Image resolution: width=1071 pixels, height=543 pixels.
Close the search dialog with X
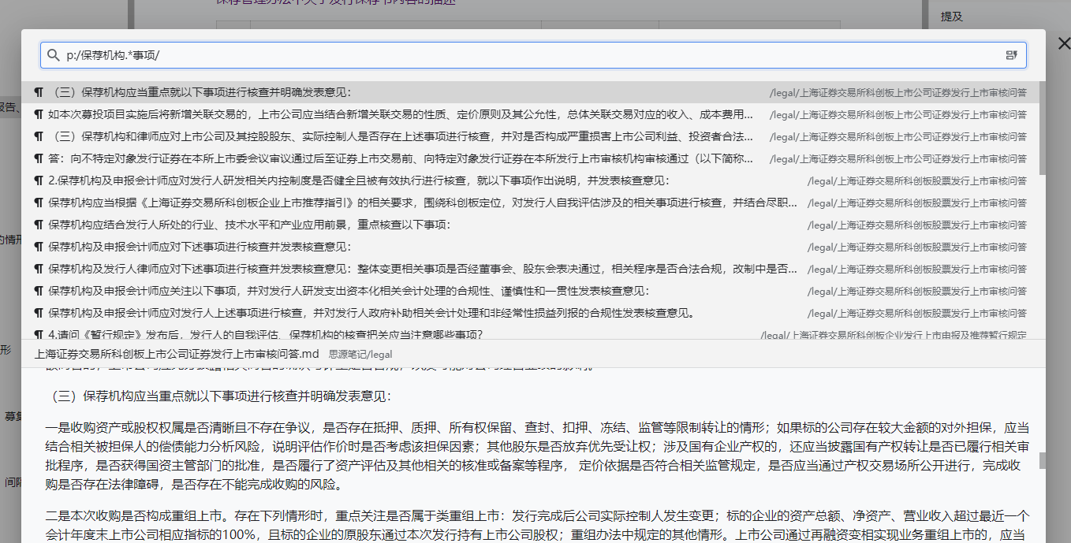pyautogui.click(x=1063, y=43)
